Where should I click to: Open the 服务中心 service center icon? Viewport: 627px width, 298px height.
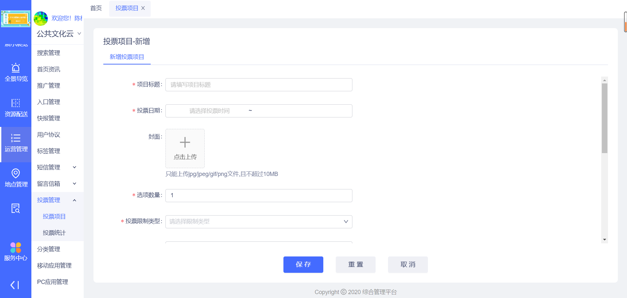point(16,248)
